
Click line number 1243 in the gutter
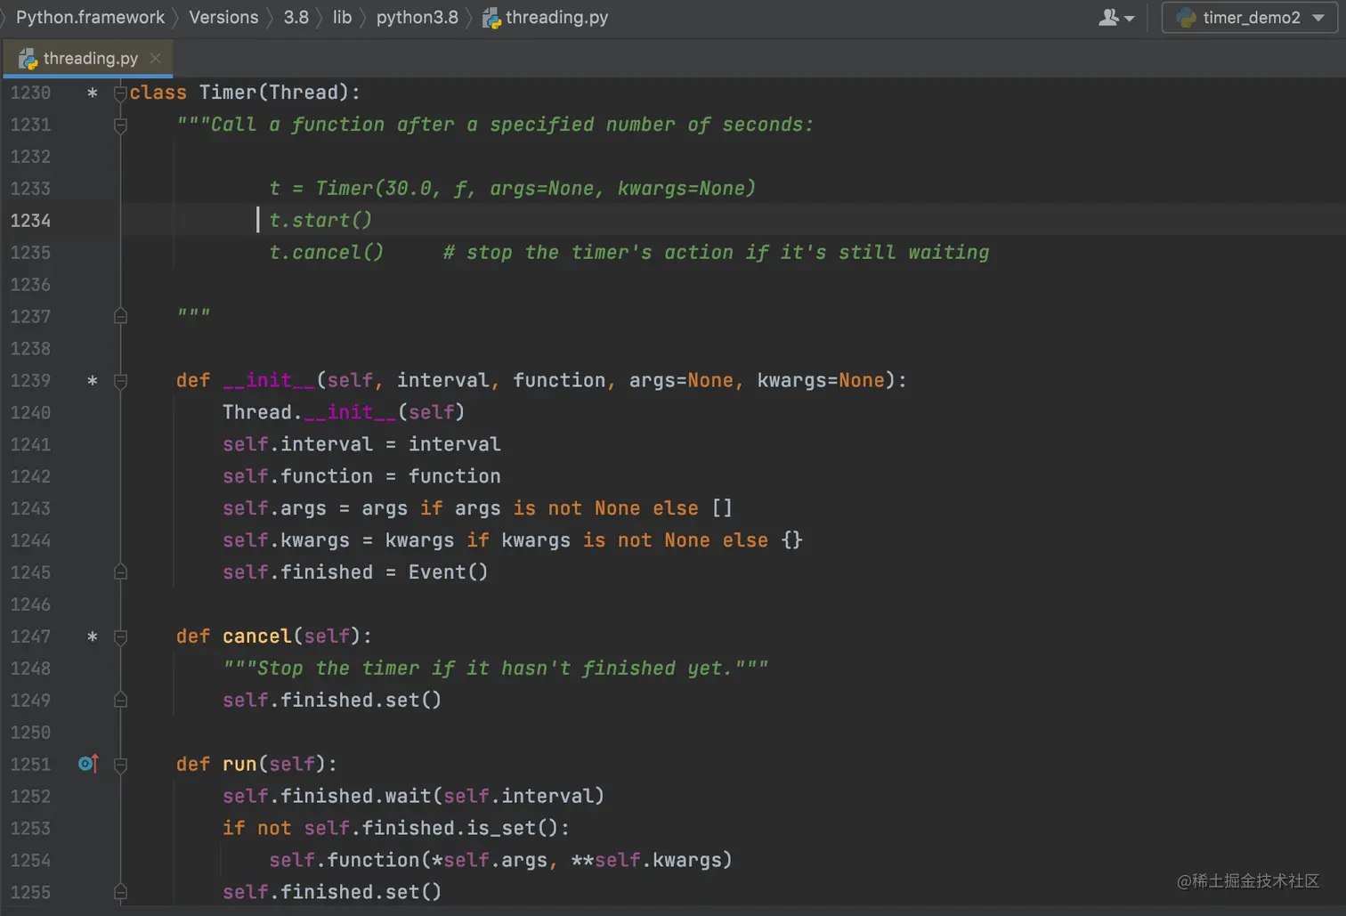(x=30, y=508)
